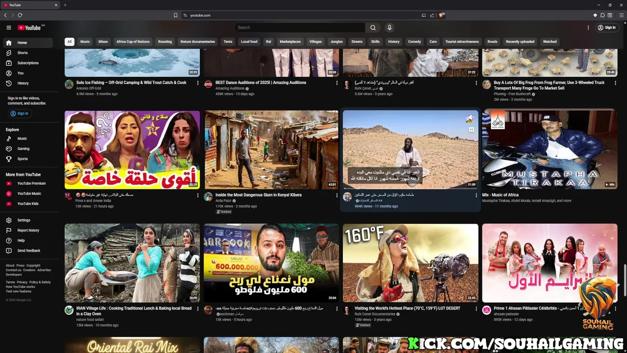The image size is (627, 353).
Task: Toggle captions on desert video preview
Action: (471, 130)
